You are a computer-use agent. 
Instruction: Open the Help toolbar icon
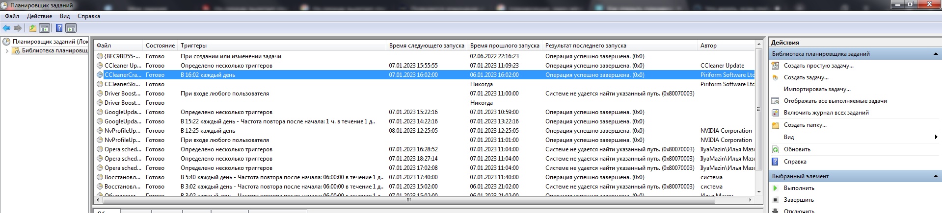(59, 28)
